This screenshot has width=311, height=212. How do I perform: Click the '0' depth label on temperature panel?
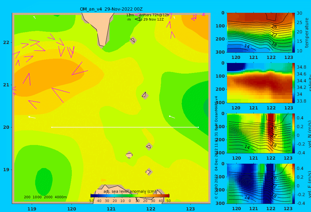(x=223, y=13)
